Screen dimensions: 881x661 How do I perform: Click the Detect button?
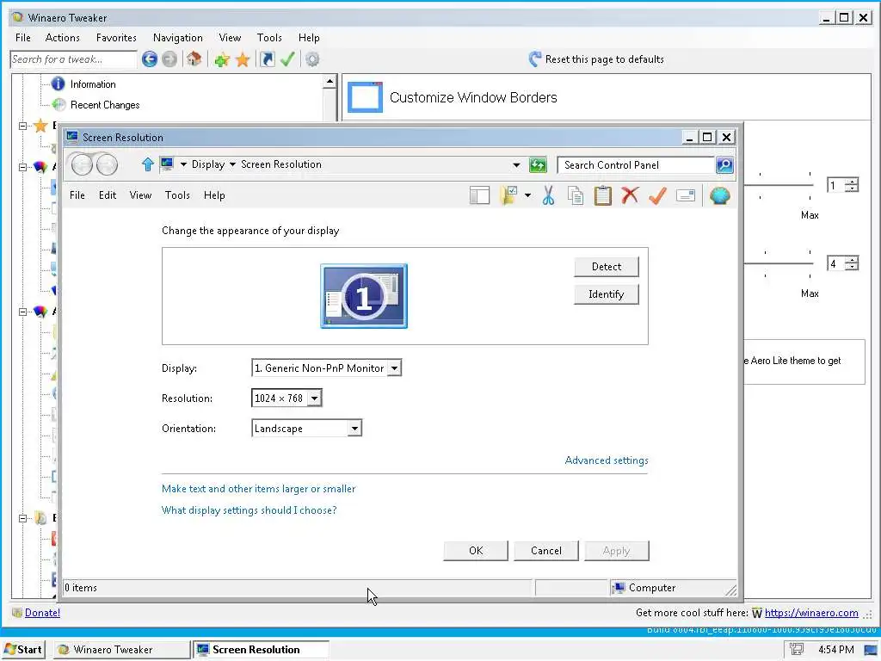point(607,267)
